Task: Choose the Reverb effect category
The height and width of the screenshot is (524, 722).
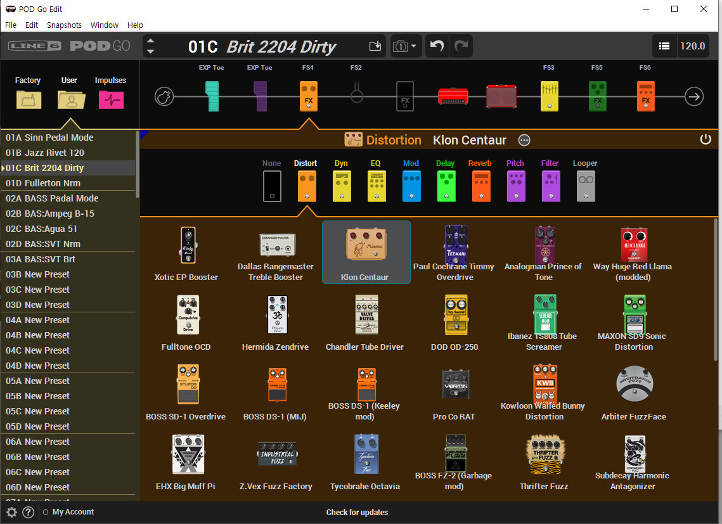Action: [x=480, y=181]
